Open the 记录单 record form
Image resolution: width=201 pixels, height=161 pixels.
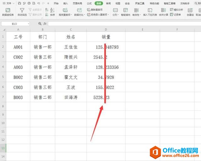coord(175,15)
